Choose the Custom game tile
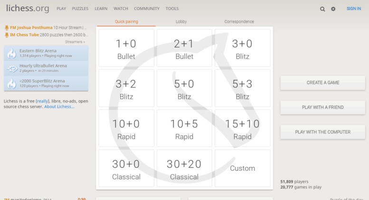369x200 pixels. 242,168
